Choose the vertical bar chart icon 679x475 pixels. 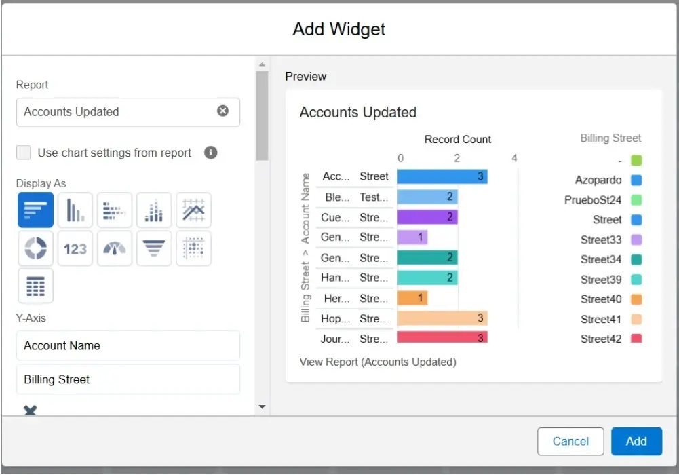[75, 210]
